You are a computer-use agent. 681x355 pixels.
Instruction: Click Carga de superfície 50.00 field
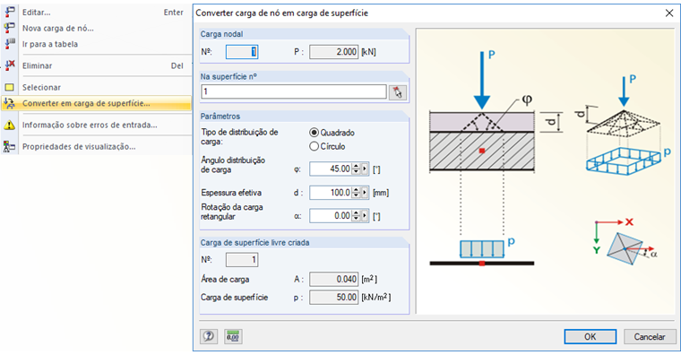click(333, 298)
